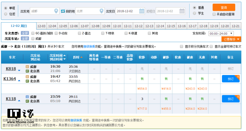Viewport: 246px width, 131px height.
Task: Open train number K818 link
Action: pos(11,69)
